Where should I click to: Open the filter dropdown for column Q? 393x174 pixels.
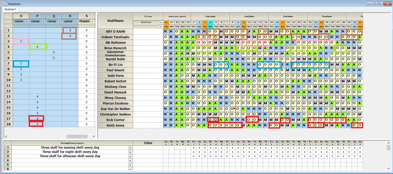[59, 21]
